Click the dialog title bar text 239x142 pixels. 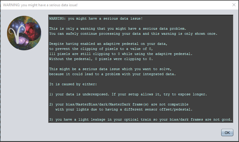click(x=40, y=5)
